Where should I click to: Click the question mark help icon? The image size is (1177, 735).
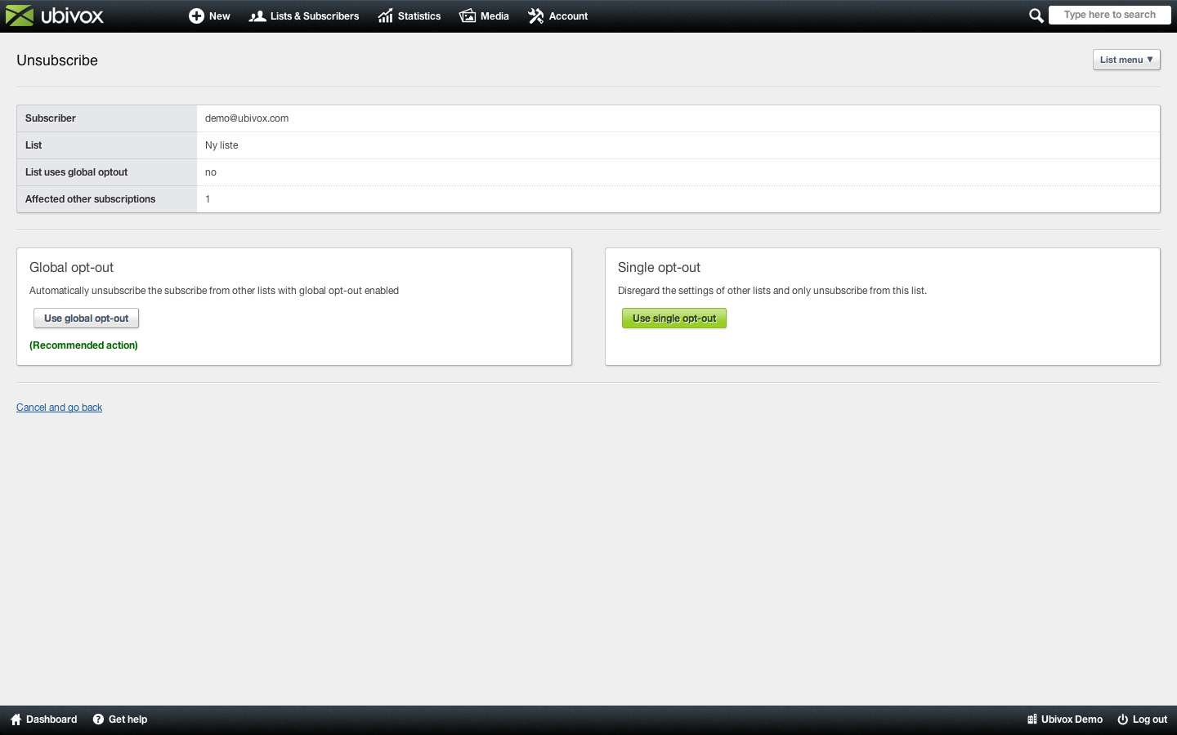98,719
